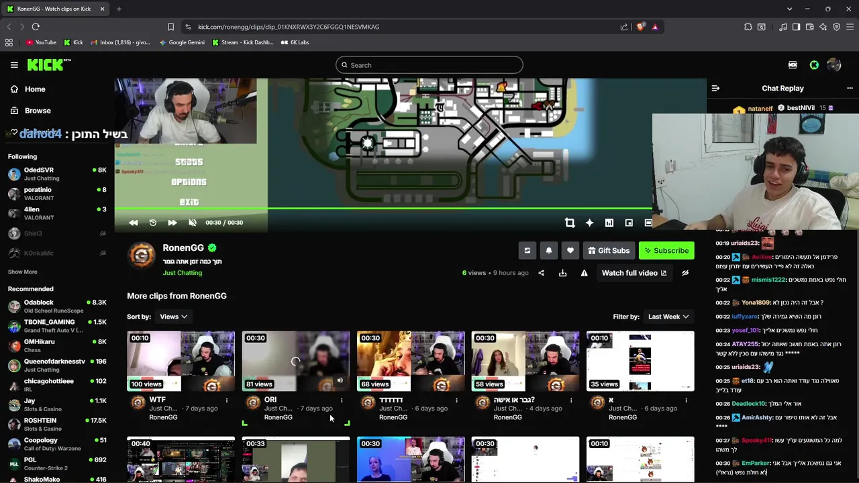Open Brave main hamburger menu
This screenshot has height=483, width=859.
point(850,27)
